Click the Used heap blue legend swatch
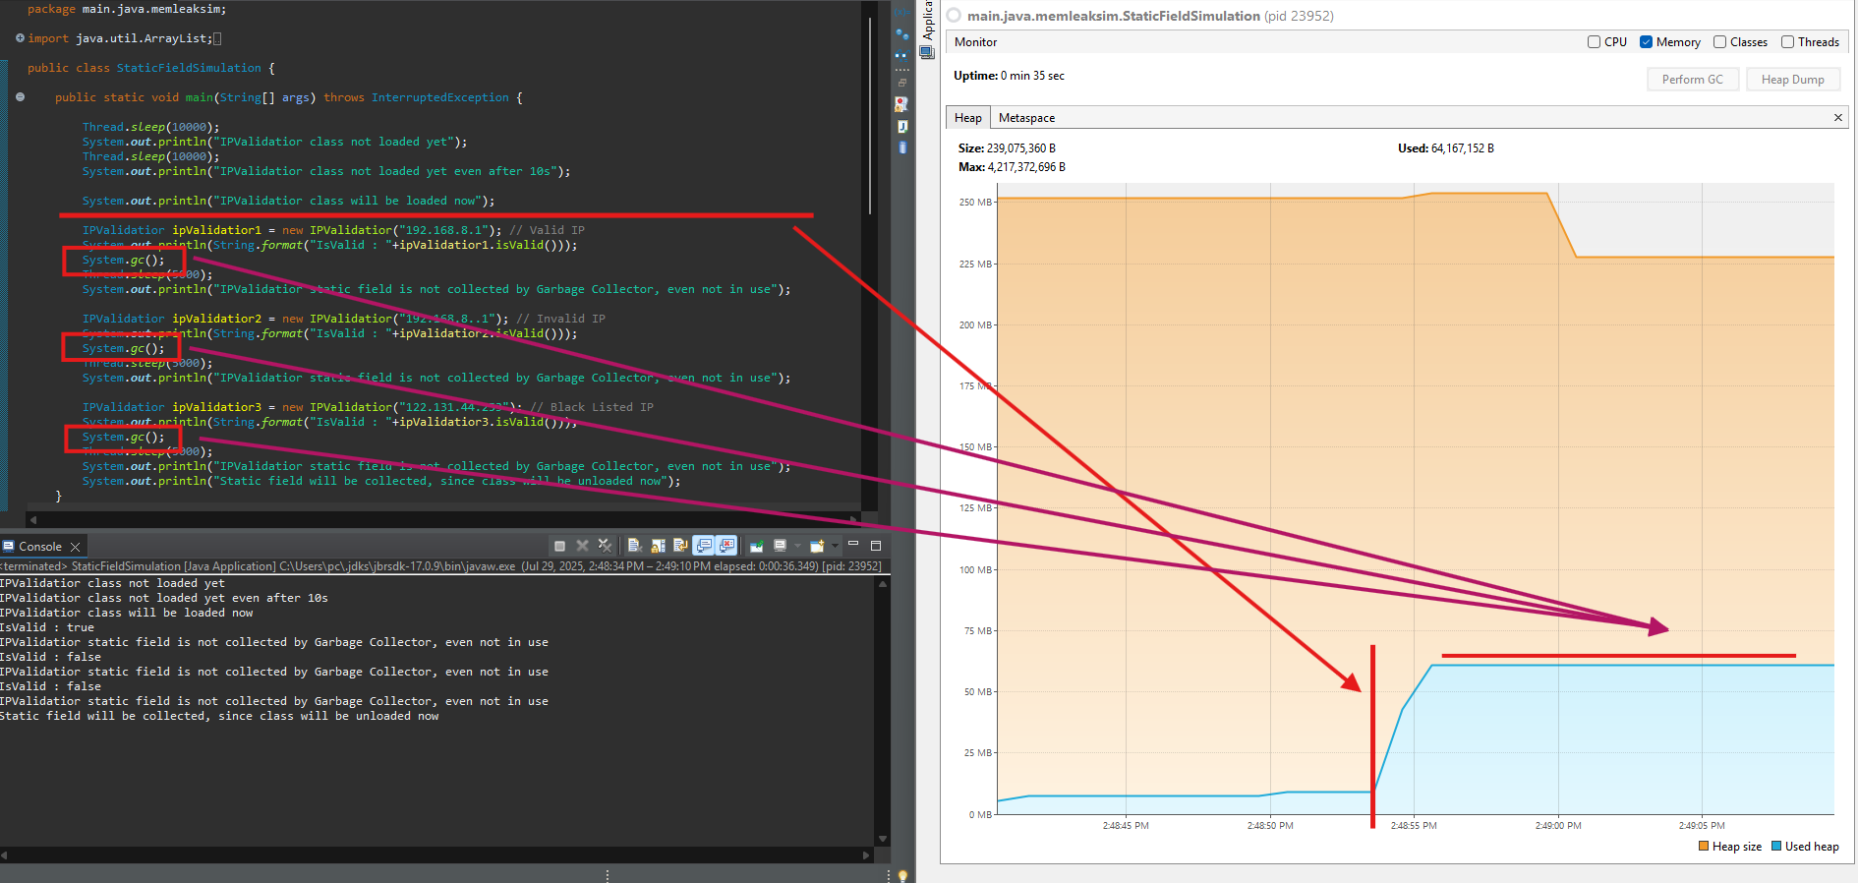This screenshot has height=883, width=1858. [x=1776, y=847]
